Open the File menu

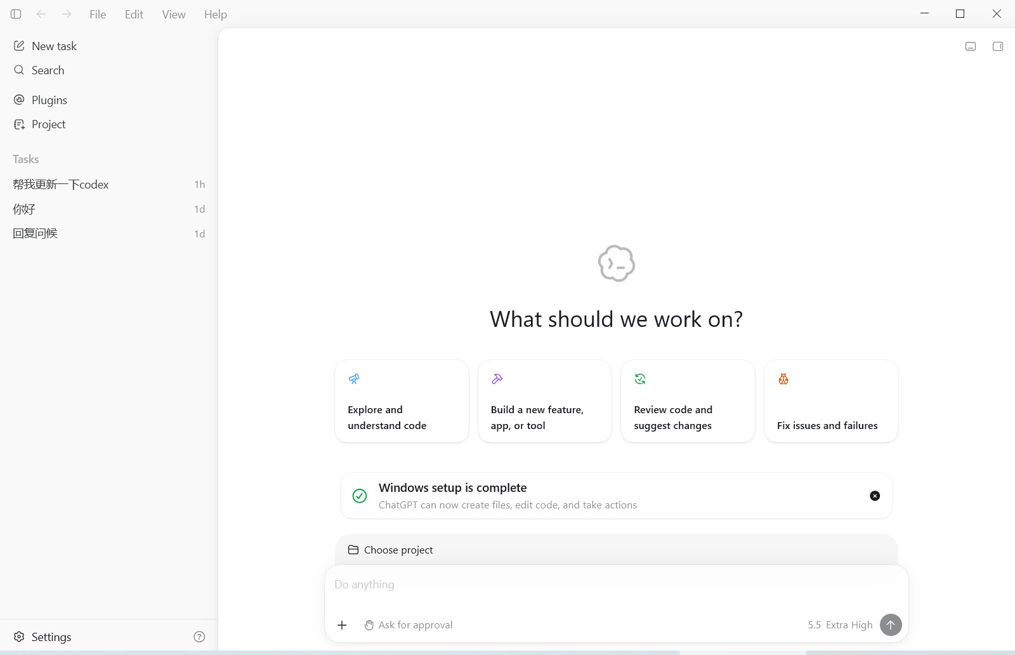pyautogui.click(x=98, y=14)
